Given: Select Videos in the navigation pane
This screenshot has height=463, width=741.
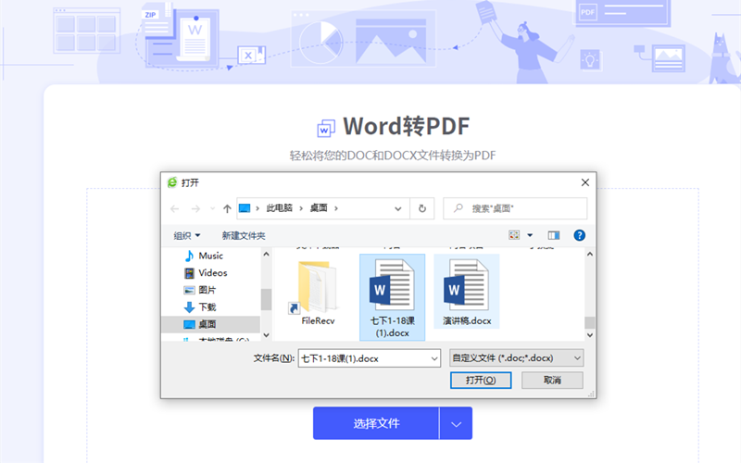Looking at the screenshot, I should pos(212,273).
